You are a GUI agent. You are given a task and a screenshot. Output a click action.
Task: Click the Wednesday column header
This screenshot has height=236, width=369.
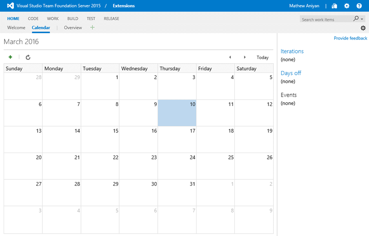[x=138, y=68]
